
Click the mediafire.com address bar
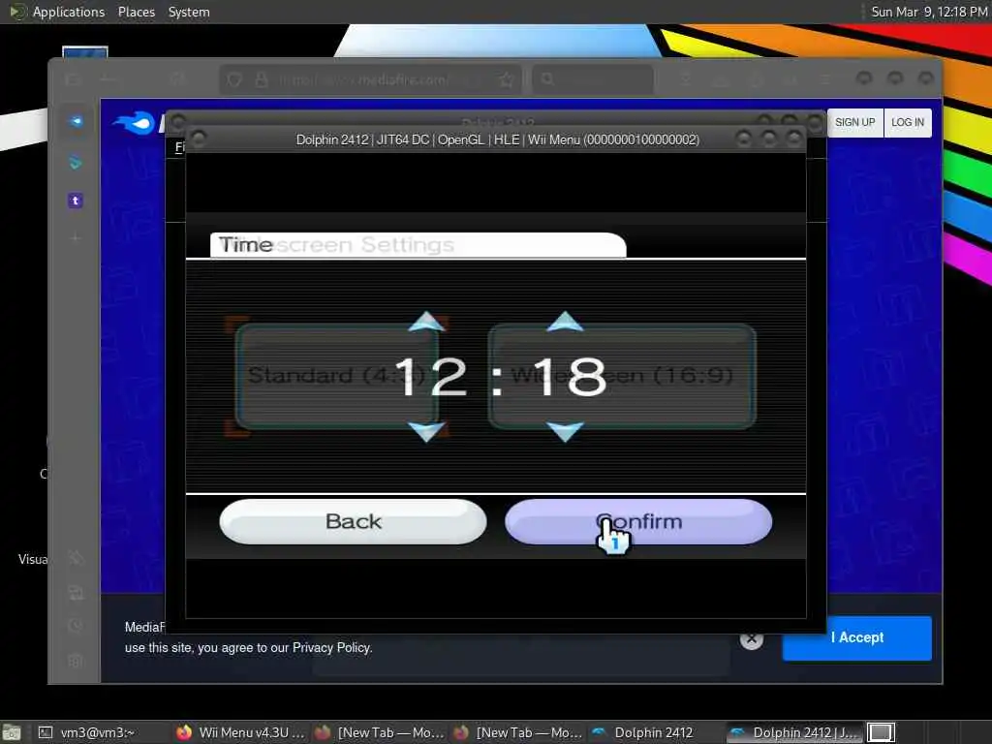(x=371, y=79)
